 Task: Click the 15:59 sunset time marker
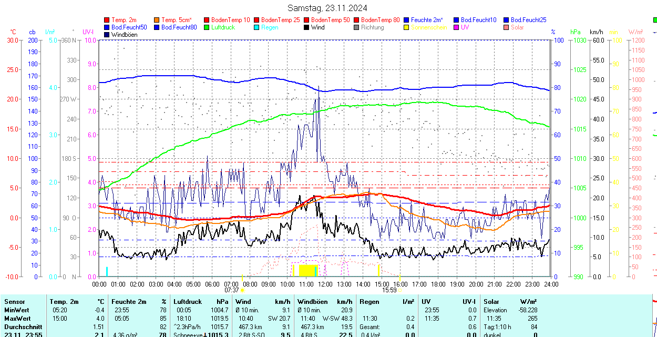pyautogui.click(x=389, y=290)
